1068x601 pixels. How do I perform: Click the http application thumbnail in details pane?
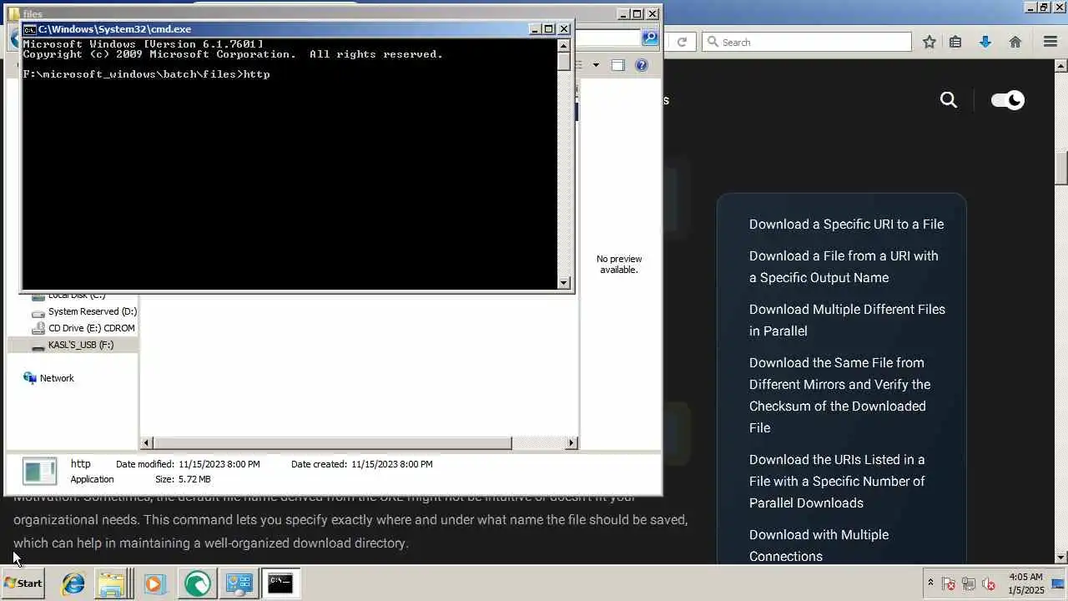[39, 472]
